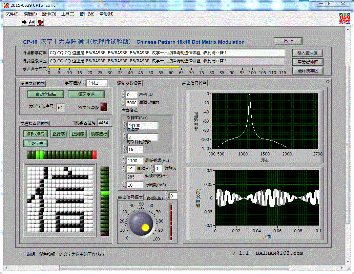
Task: Toggle the 双字节调整 indicator light
Action: point(104,107)
